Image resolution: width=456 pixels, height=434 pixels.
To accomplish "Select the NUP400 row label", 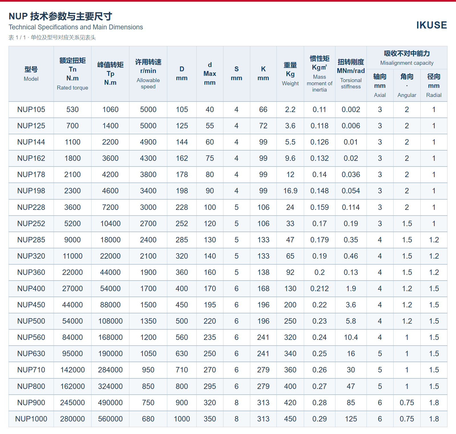I will (31, 289).
